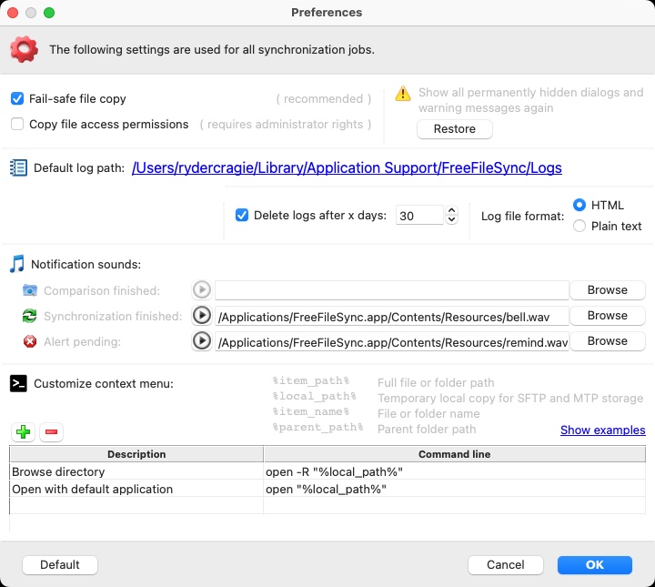
Task: Decrease the delete logs days value
Action: click(451, 219)
